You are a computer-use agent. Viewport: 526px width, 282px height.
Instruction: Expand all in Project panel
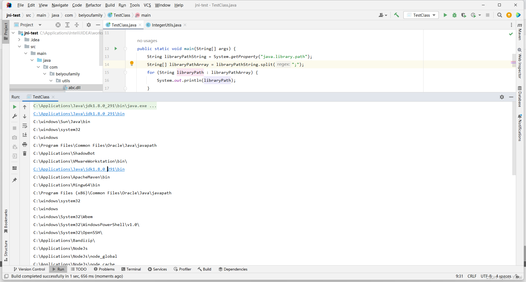point(67,25)
